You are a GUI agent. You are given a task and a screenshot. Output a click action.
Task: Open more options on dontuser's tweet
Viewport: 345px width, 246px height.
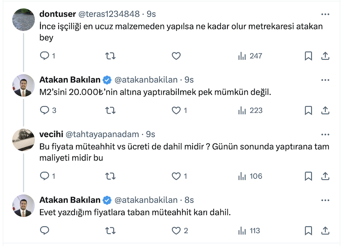(x=325, y=14)
